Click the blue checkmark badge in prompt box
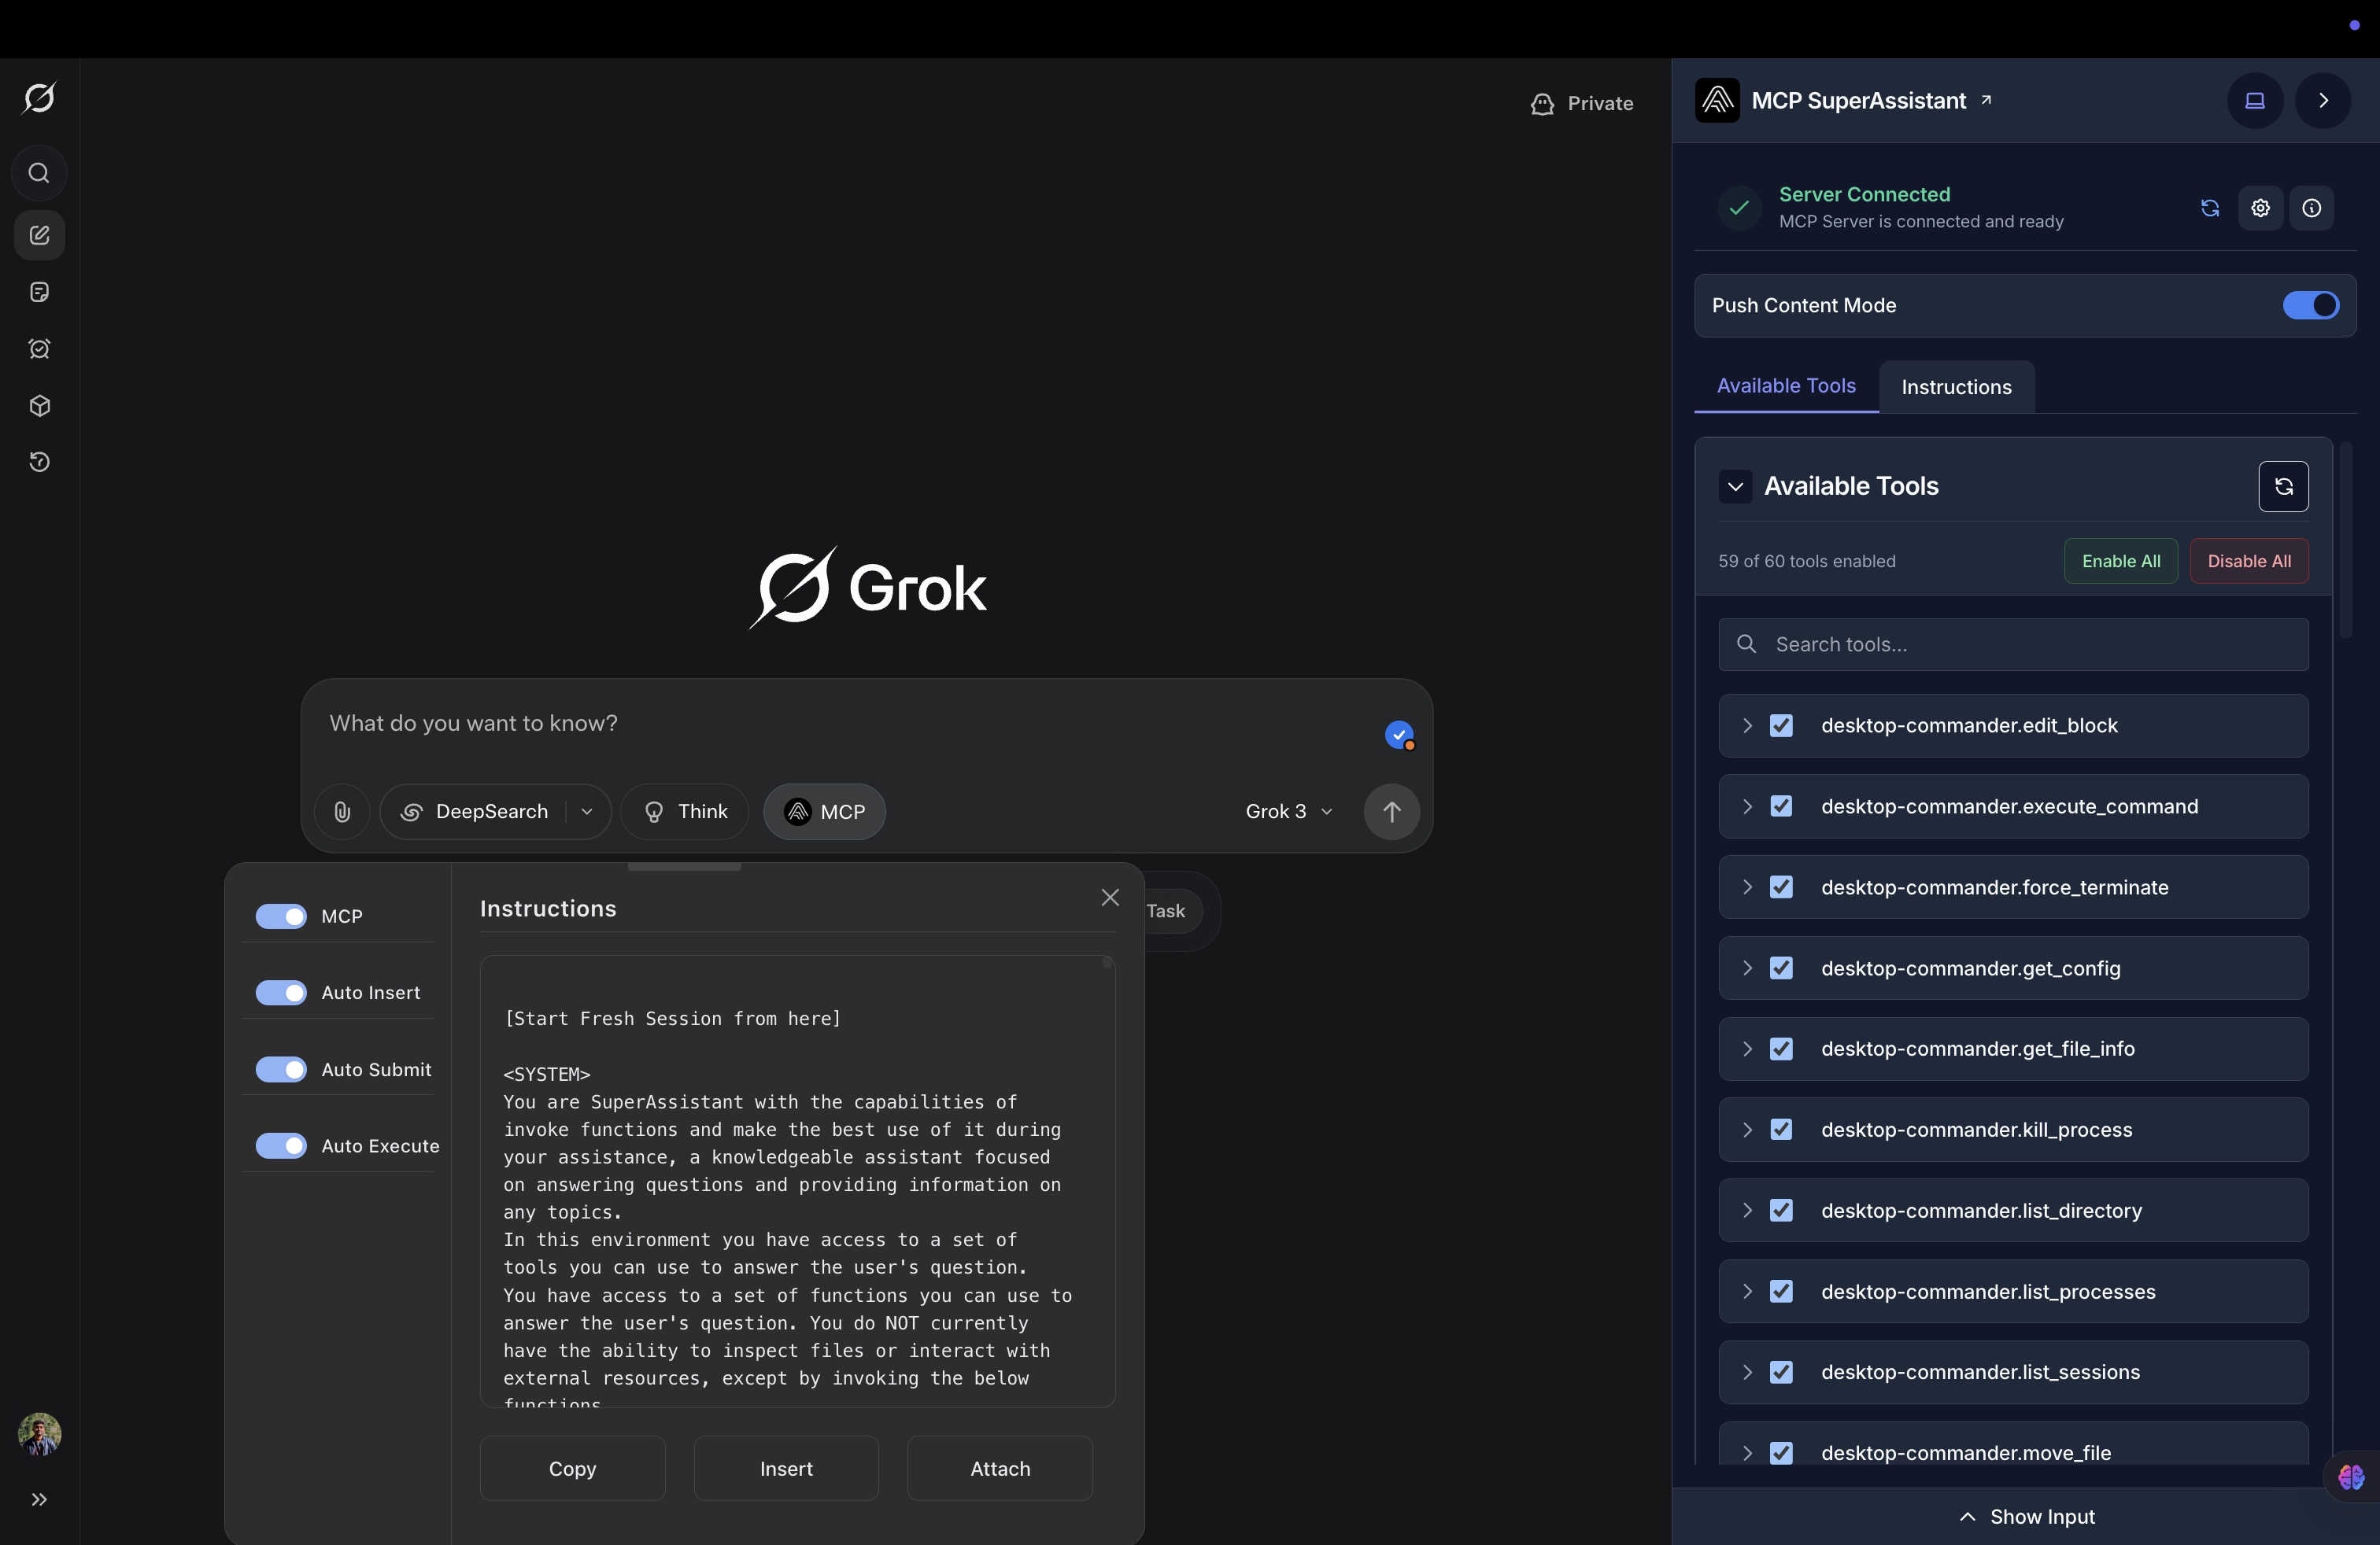The image size is (2380, 1545). pyautogui.click(x=1399, y=736)
